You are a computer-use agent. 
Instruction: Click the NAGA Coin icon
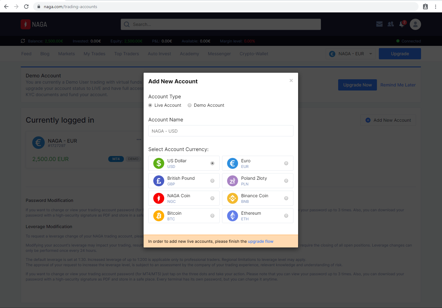click(159, 198)
